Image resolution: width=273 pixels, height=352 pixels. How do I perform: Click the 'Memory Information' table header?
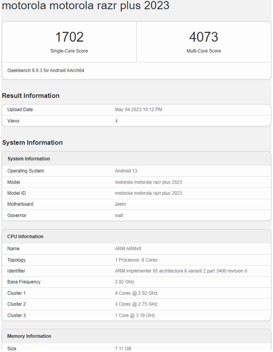tap(29, 336)
